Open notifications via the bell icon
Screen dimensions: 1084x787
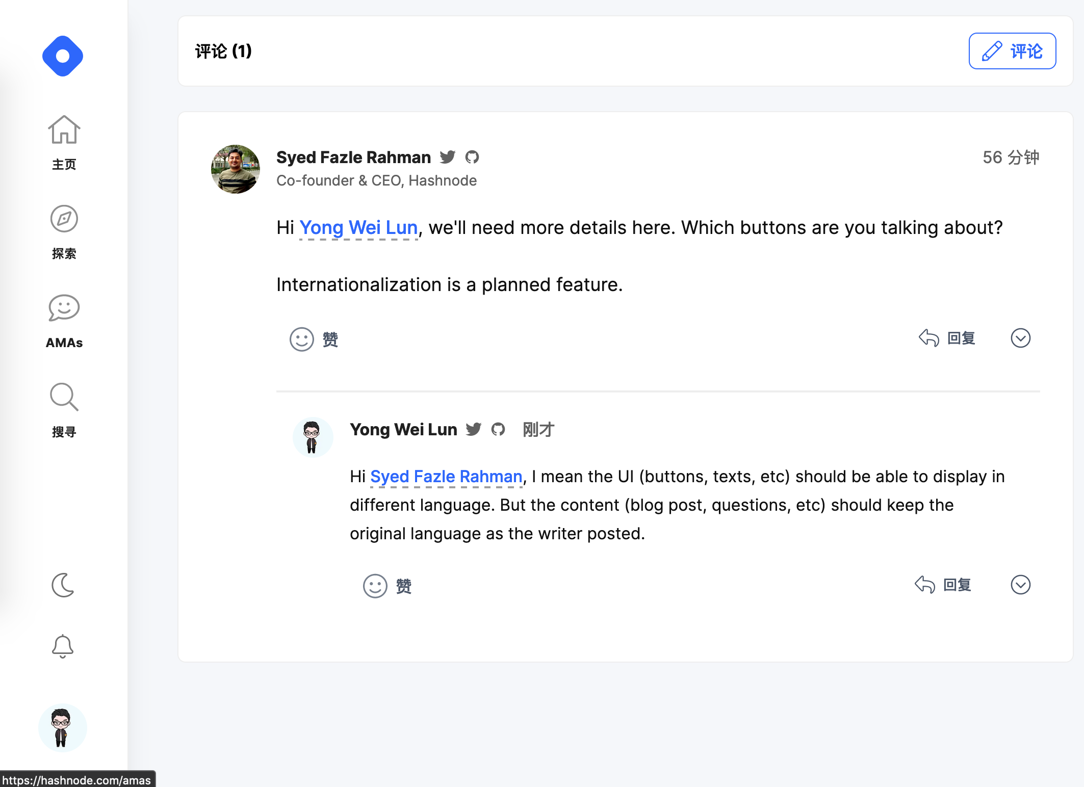click(63, 646)
